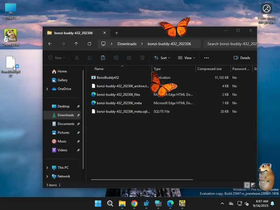Select the bonzi-buddy-432_202306_files file
The width and height of the screenshot is (280, 210).
[118, 94]
